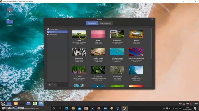Select the Sfondi window entry in Mint panel

click(41, 104)
